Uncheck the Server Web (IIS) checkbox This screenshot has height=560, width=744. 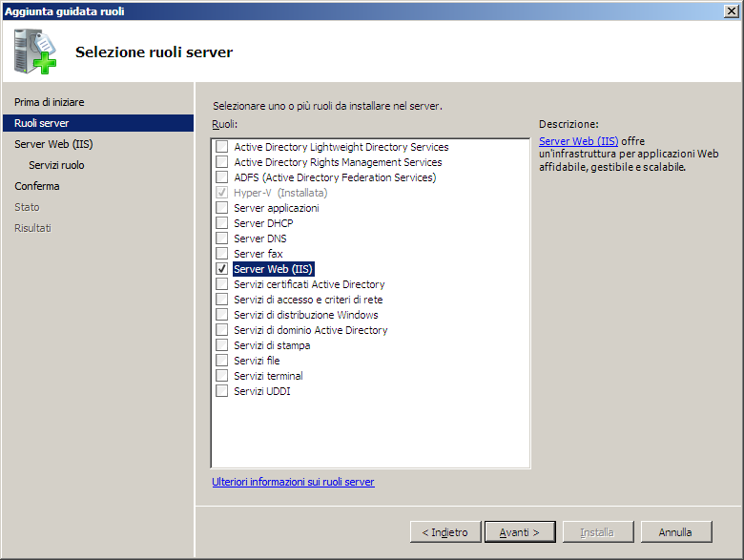click(221, 269)
